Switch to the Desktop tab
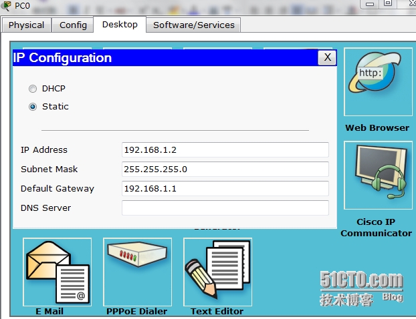The image size is (416, 319). coord(120,24)
